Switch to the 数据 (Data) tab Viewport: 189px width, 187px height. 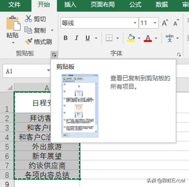click(x=161, y=5)
